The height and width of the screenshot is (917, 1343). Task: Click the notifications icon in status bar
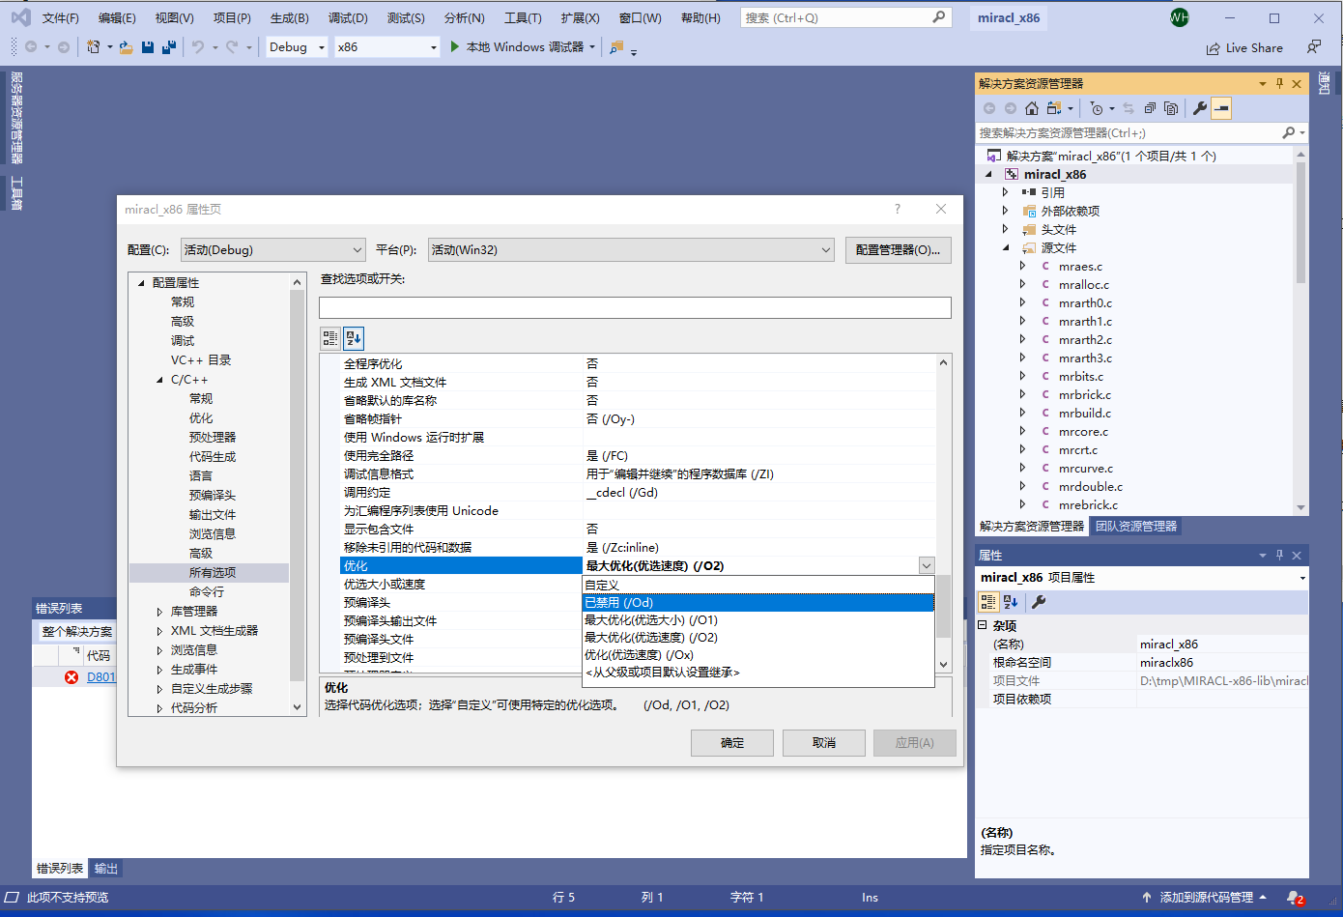1296,898
